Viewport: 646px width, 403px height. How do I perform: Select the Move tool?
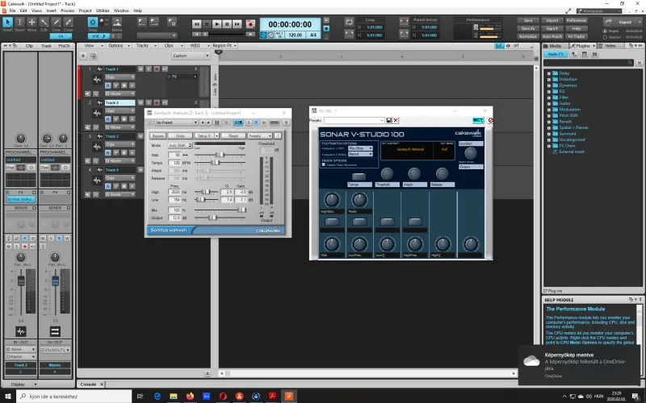coord(31,24)
